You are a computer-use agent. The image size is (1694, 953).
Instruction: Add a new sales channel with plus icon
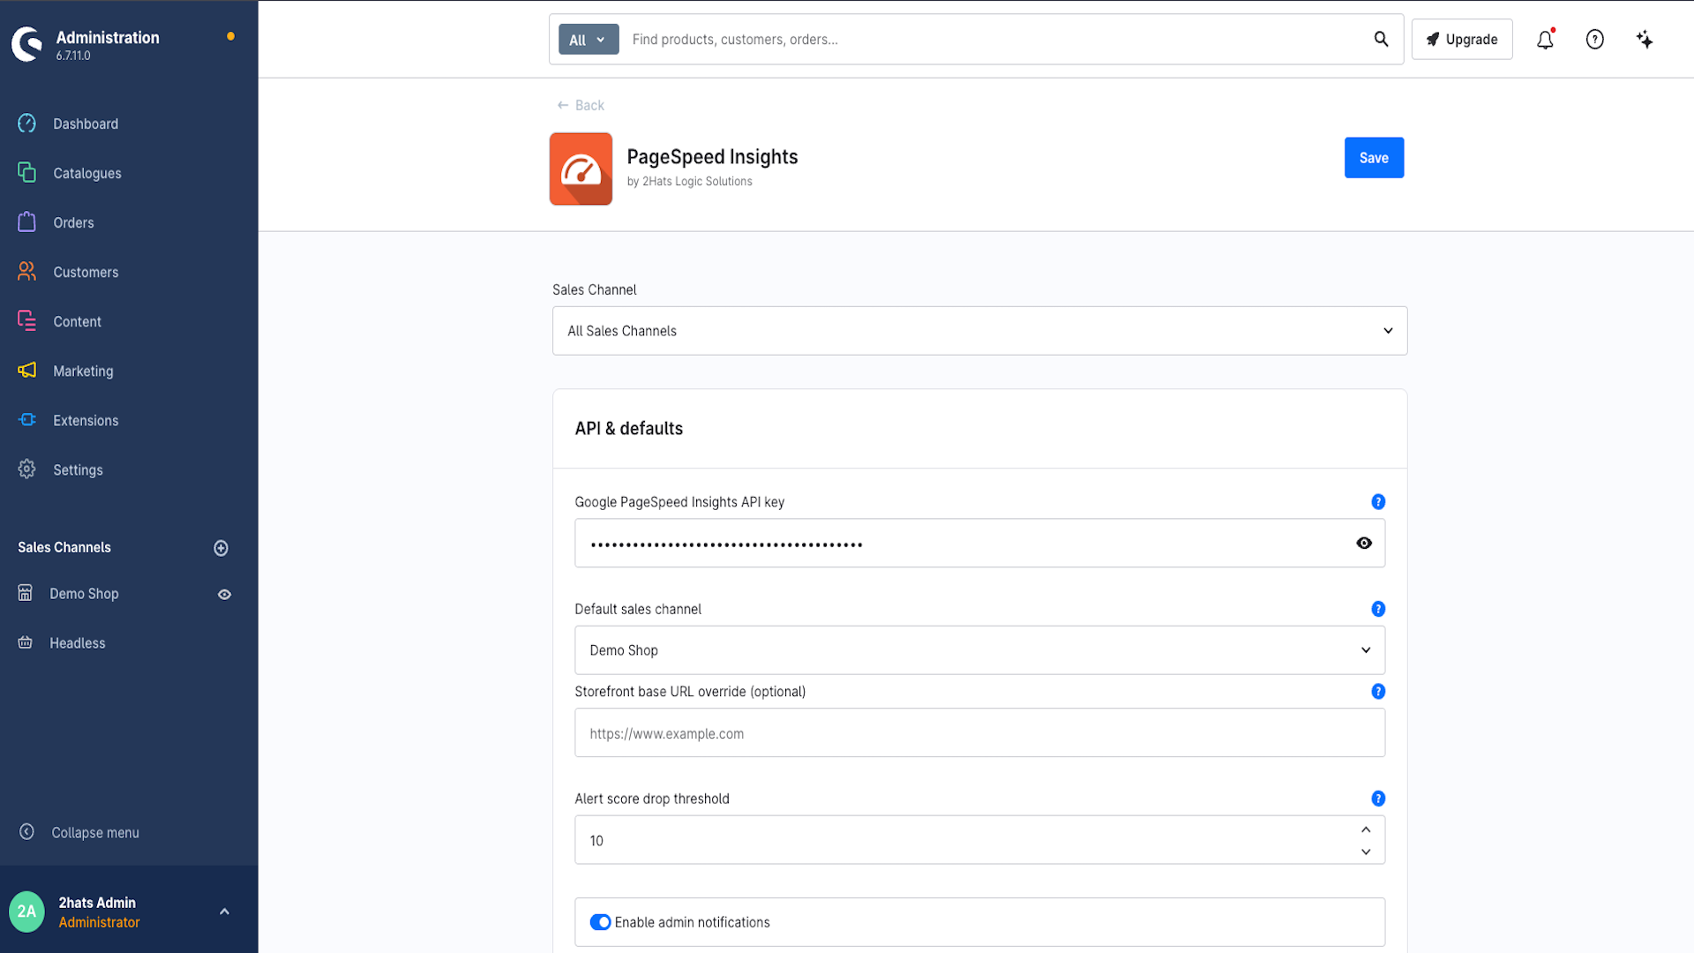(x=221, y=548)
